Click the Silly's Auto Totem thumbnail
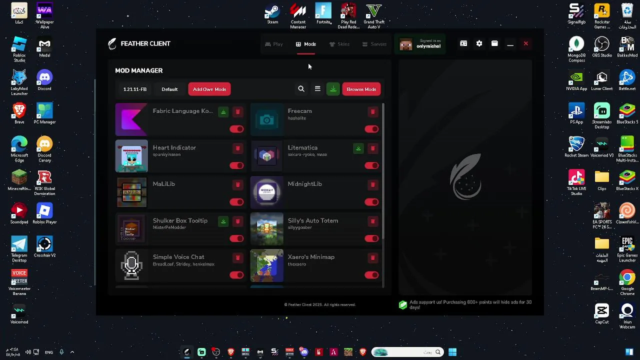 266,229
